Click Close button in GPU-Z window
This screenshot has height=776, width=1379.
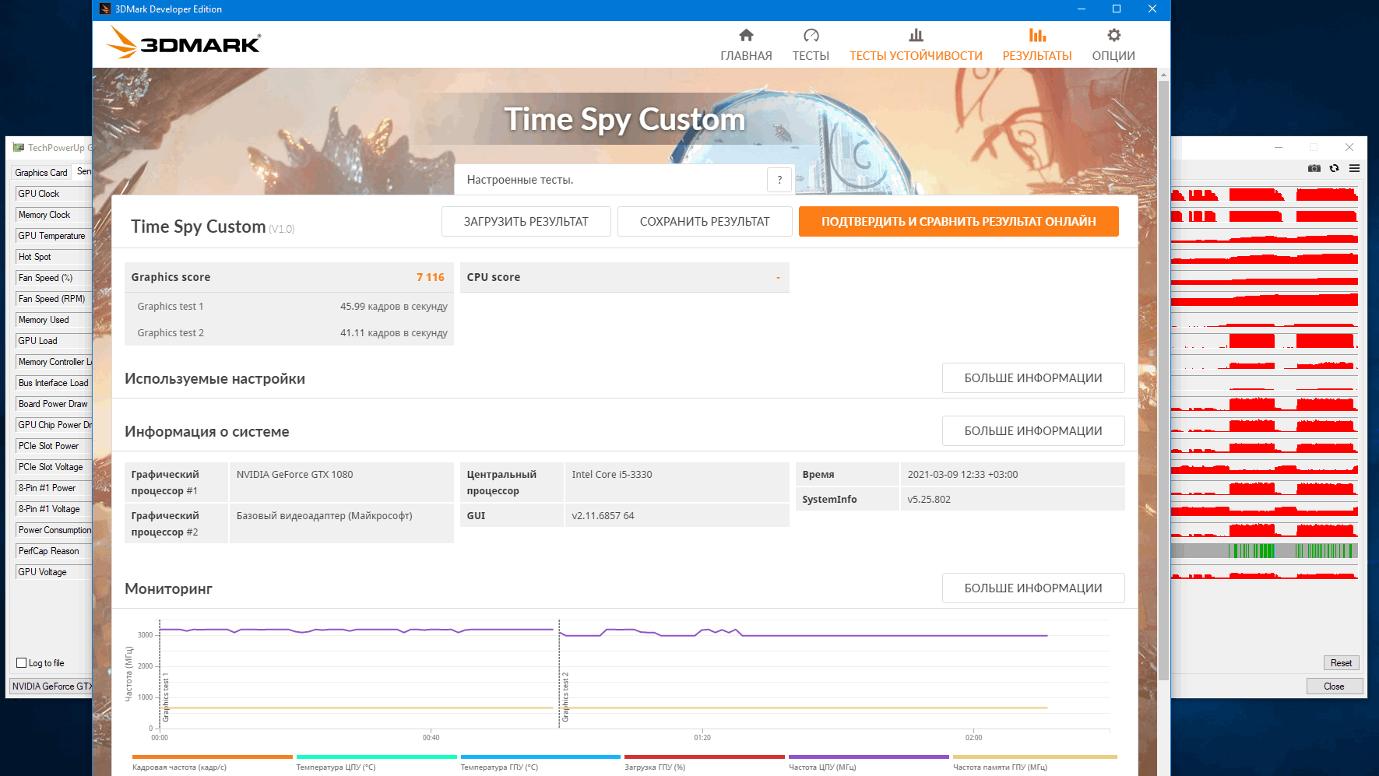point(1334,686)
